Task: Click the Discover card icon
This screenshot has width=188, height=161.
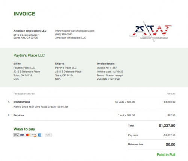Action: (34, 135)
